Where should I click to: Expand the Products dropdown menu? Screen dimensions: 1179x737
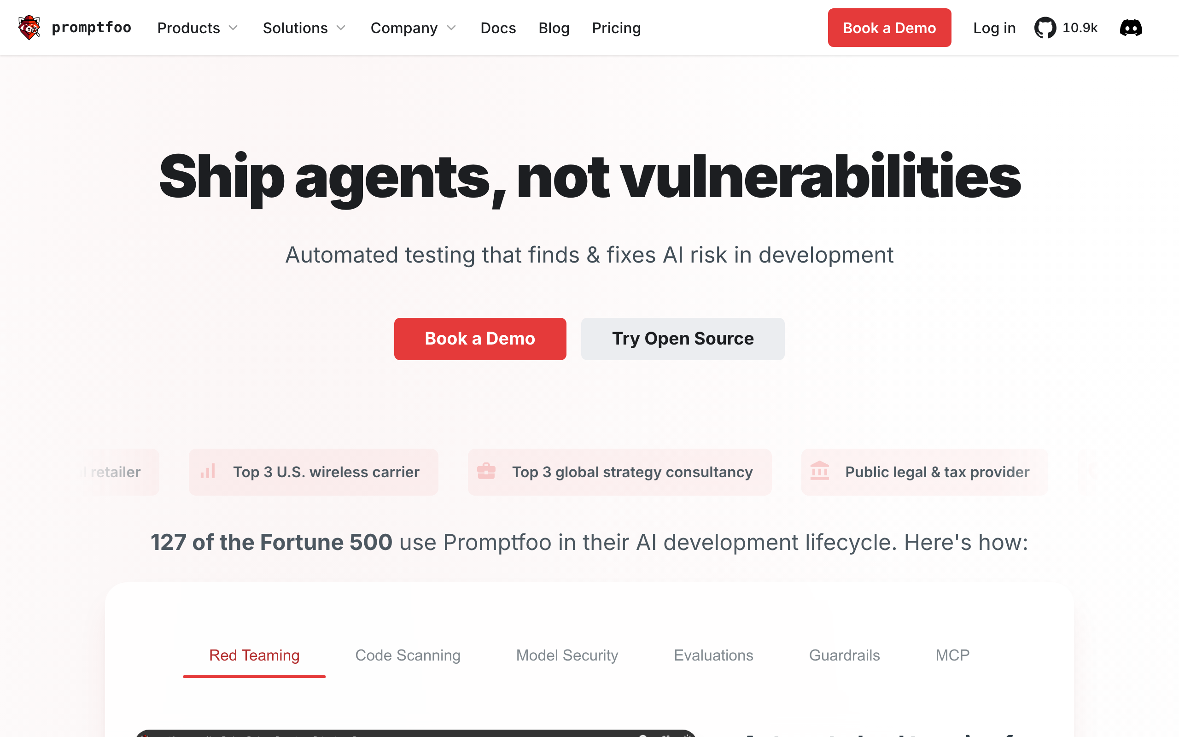click(x=197, y=28)
